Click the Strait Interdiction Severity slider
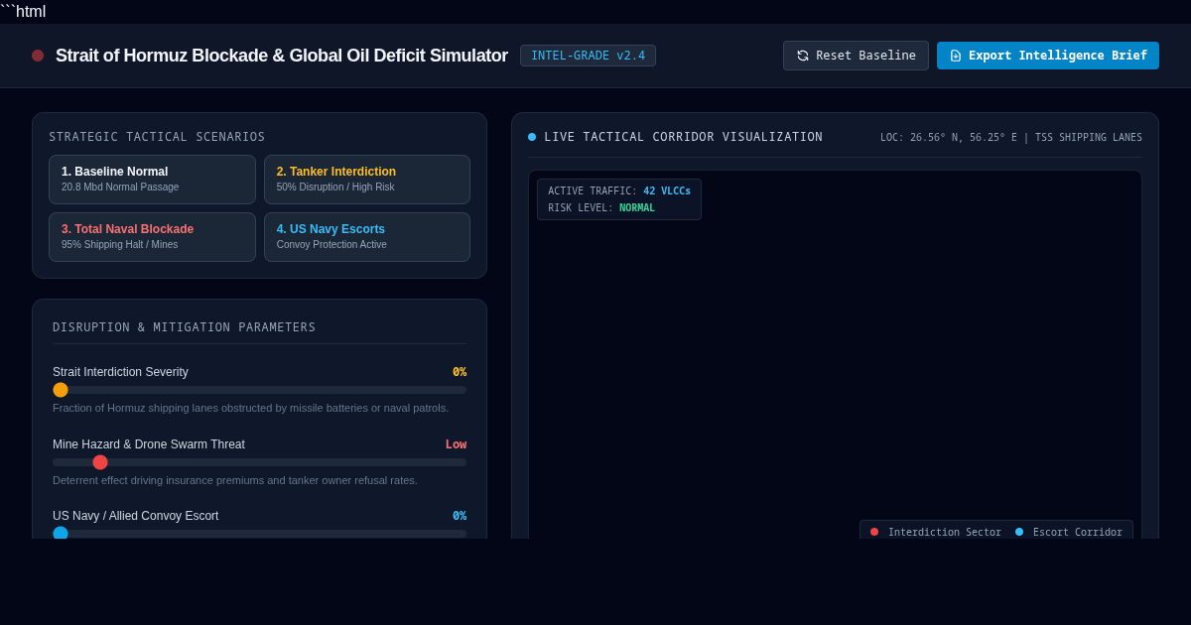The width and height of the screenshot is (1191, 625). [x=259, y=390]
